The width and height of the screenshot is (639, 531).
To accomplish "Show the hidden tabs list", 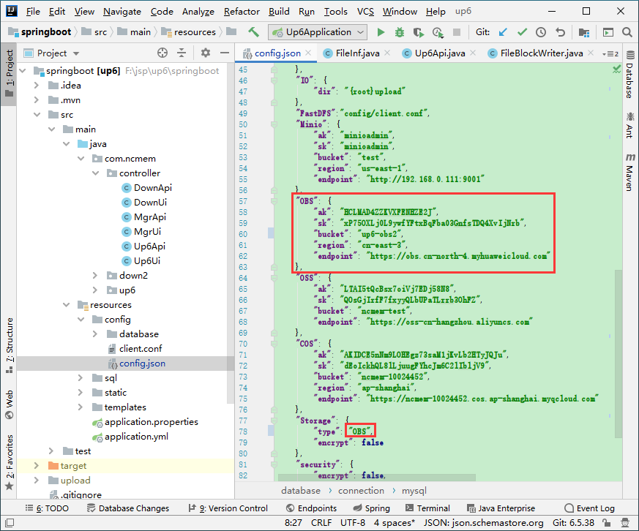I will coord(610,53).
